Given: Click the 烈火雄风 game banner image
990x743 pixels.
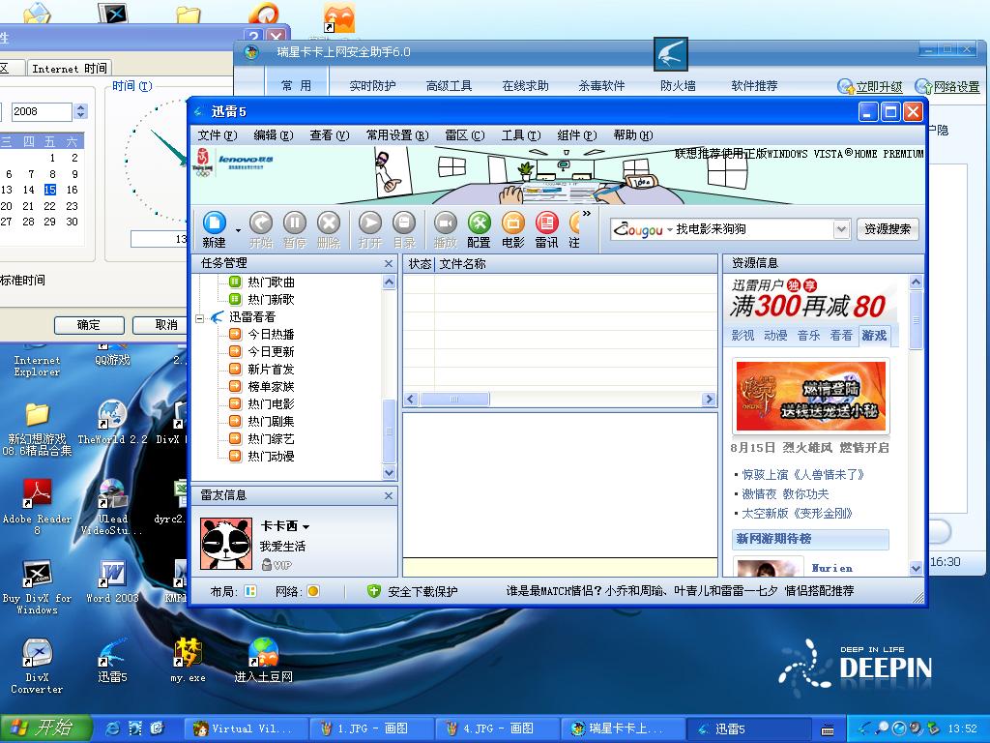Looking at the screenshot, I should pyautogui.click(x=811, y=396).
